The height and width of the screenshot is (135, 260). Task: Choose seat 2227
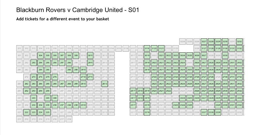pyautogui.click(x=204, y=112)
